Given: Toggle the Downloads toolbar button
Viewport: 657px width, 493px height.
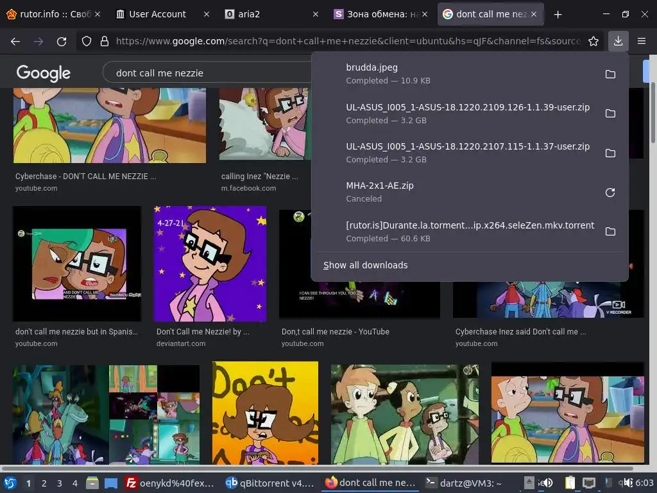Looking at the screenshot, I should click(618, 41).
